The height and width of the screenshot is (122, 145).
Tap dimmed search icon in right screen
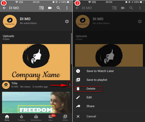[131, 8]
